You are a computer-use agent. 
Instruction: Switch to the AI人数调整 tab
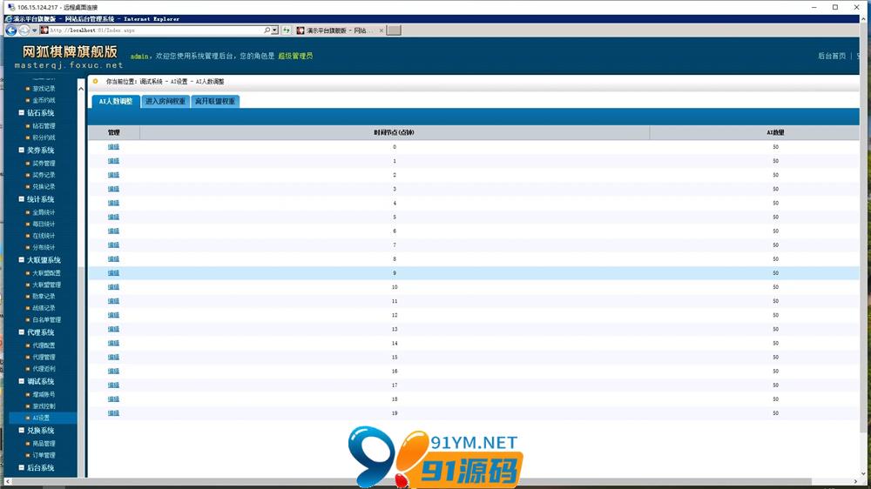pos(116,101)
